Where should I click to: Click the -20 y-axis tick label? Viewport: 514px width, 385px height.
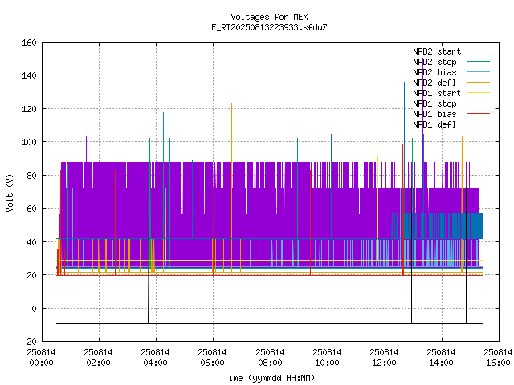[x=29, y=342]
